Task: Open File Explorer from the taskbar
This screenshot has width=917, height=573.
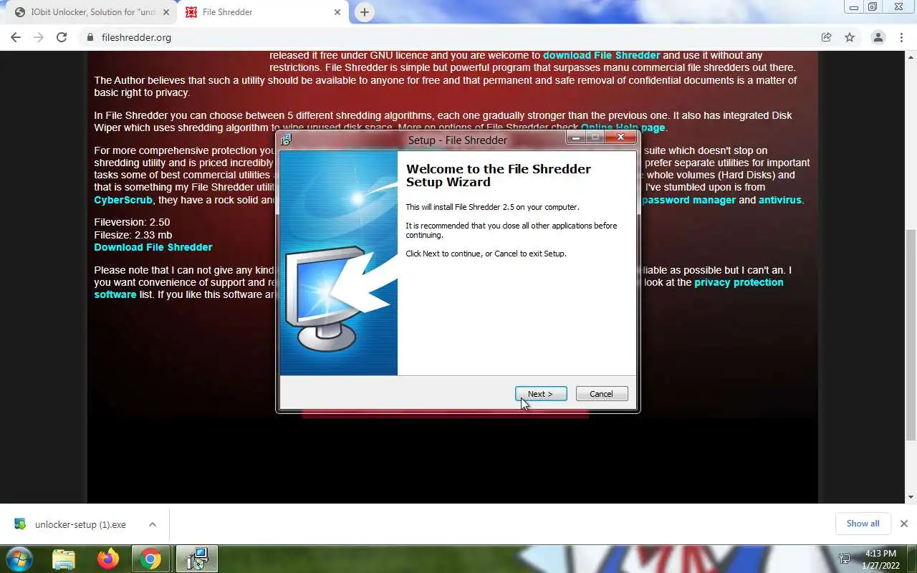Action: coord(64,559)
